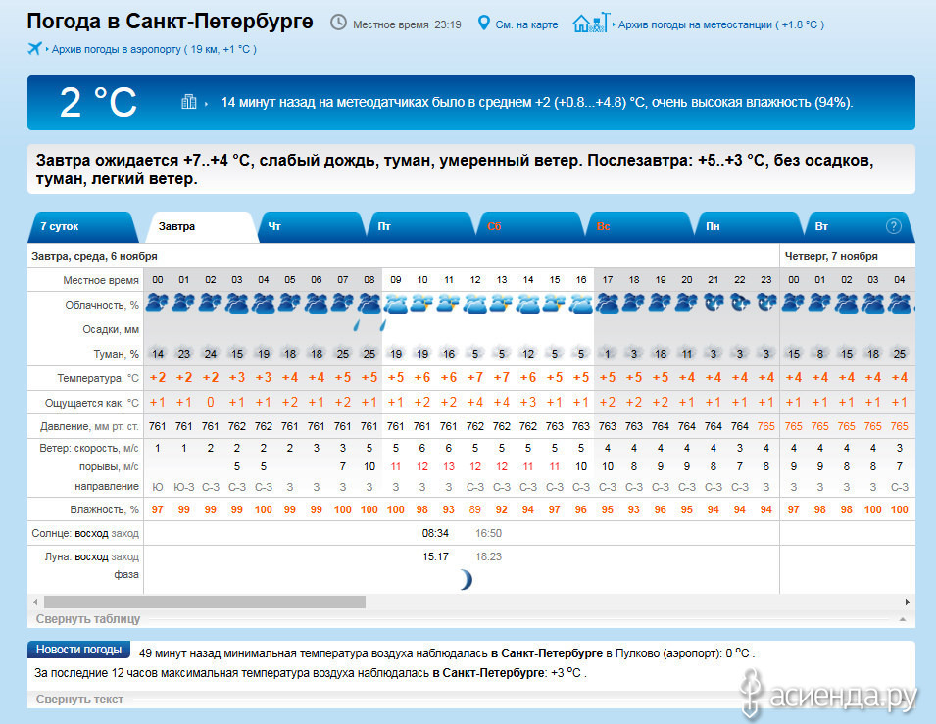The image size is (936, 724).
Task: Open Архив погоды на метеостанции link
Action: (721, 25)
